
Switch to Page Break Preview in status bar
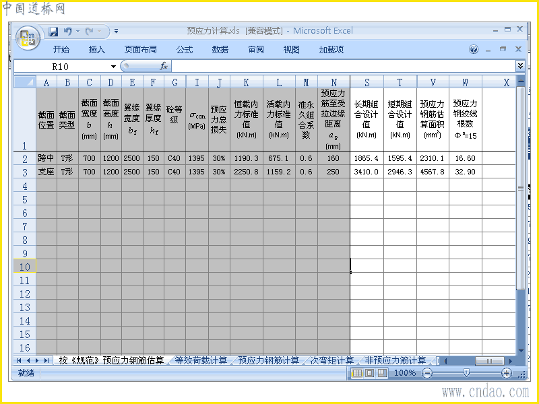(382, 373)
